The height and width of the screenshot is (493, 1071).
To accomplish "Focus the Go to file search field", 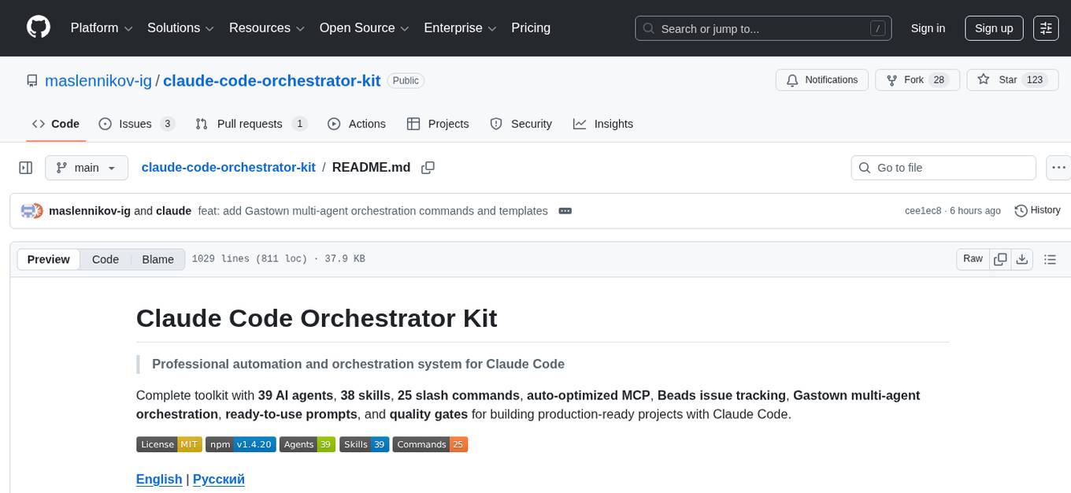I will [x=943, y=168].
